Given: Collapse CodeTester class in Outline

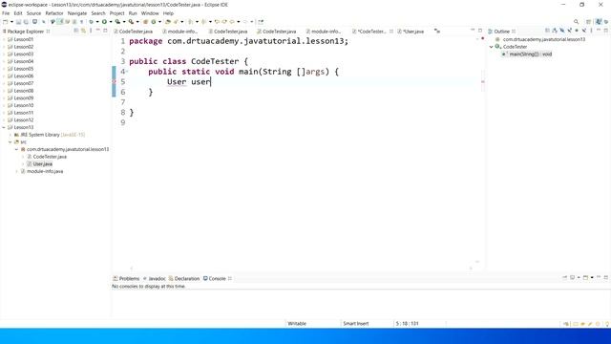Looking at the screenshot, I should 492,47.
